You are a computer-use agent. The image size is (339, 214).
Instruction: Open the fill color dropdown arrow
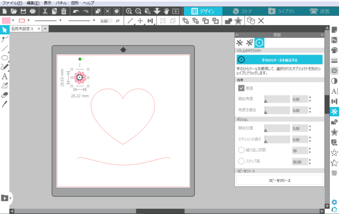pos(13,21)
